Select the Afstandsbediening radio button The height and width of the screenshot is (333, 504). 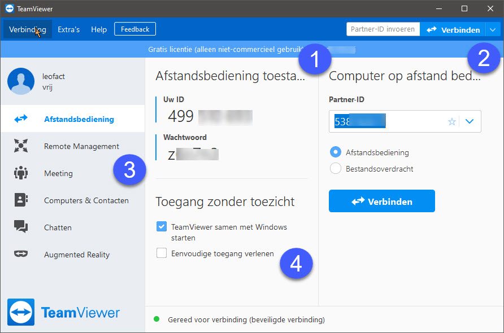point(336,152)
